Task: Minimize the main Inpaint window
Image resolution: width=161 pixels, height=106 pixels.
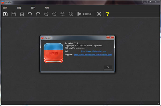Action: click(x=145, y=2)
